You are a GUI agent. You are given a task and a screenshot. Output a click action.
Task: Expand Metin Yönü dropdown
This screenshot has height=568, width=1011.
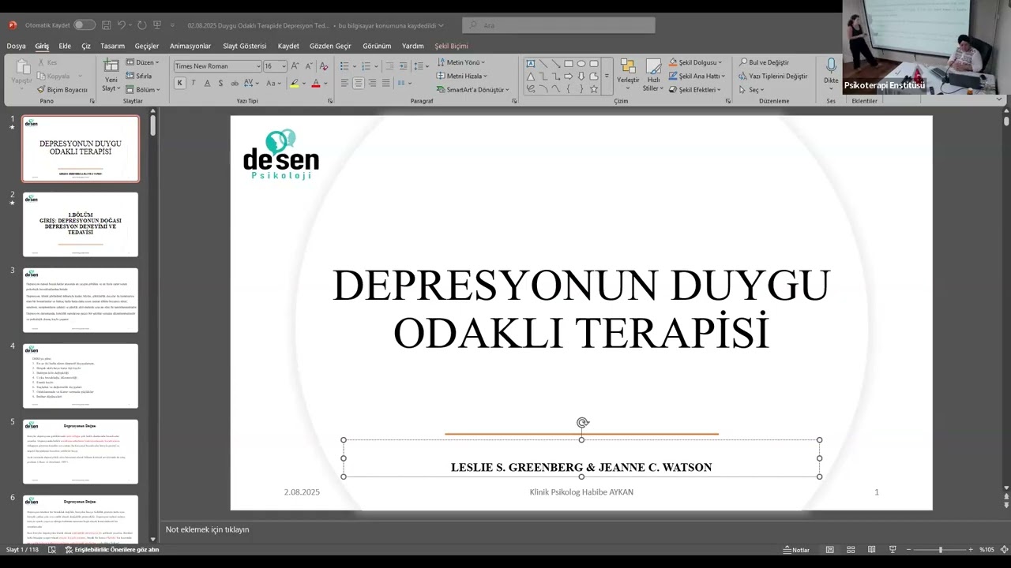coord(461,62)
